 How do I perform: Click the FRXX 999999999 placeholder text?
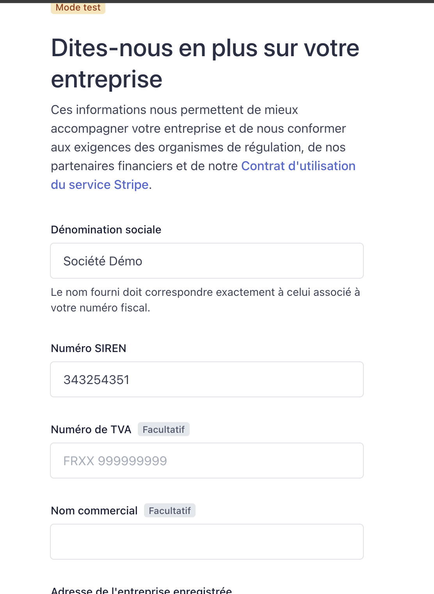pyautogui.click(x=115, y=461)
